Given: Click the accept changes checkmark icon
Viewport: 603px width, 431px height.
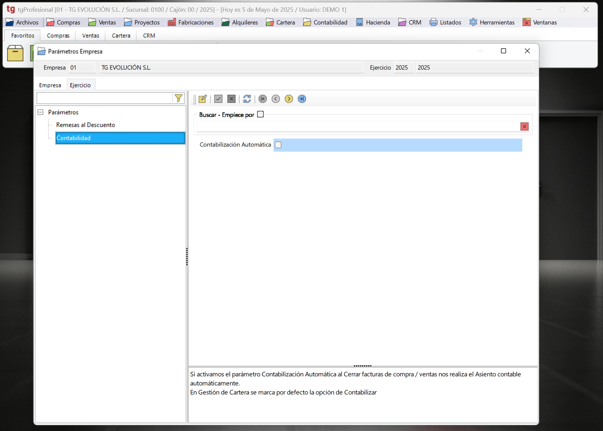Looking at the screenshot, I should [218, 99].
